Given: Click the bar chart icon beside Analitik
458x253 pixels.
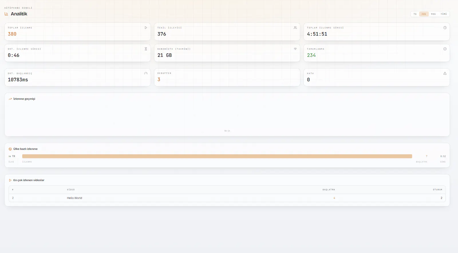Looking at the screenshot, I should click(x=6, y=14).
